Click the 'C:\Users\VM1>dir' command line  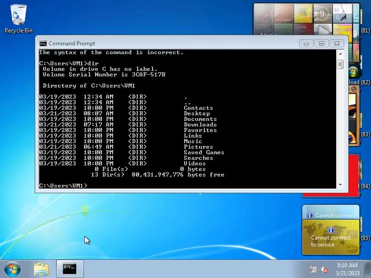point(69,63)
